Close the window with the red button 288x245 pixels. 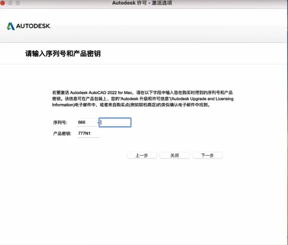pyautogui.click(x=2, y=3)
